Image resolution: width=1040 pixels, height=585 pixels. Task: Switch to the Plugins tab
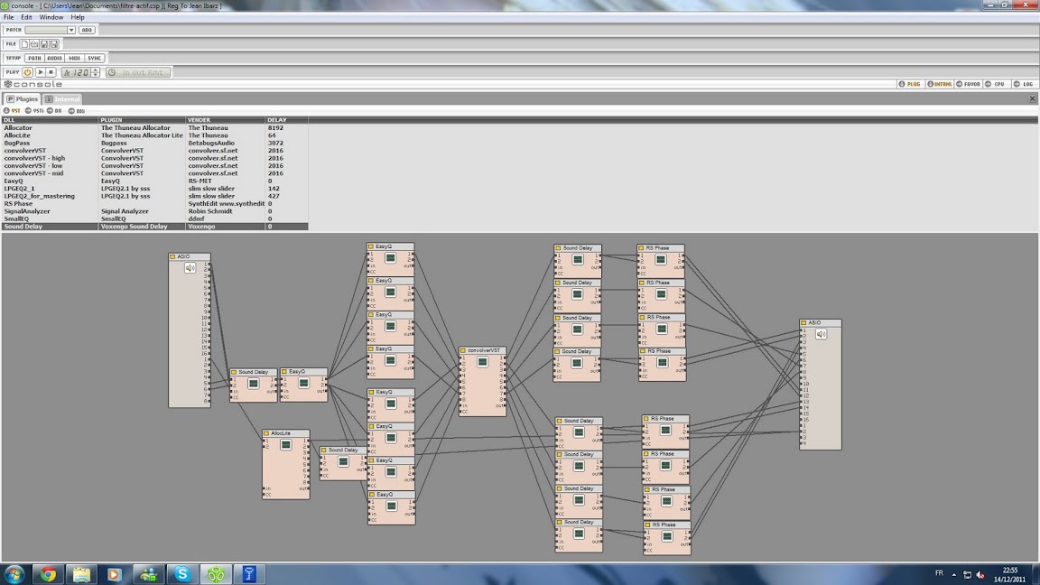click(x=23, y=98)
